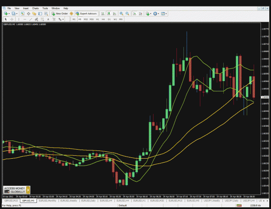
Task: Switch chart to candlesticks
Action: pos(109,13)
